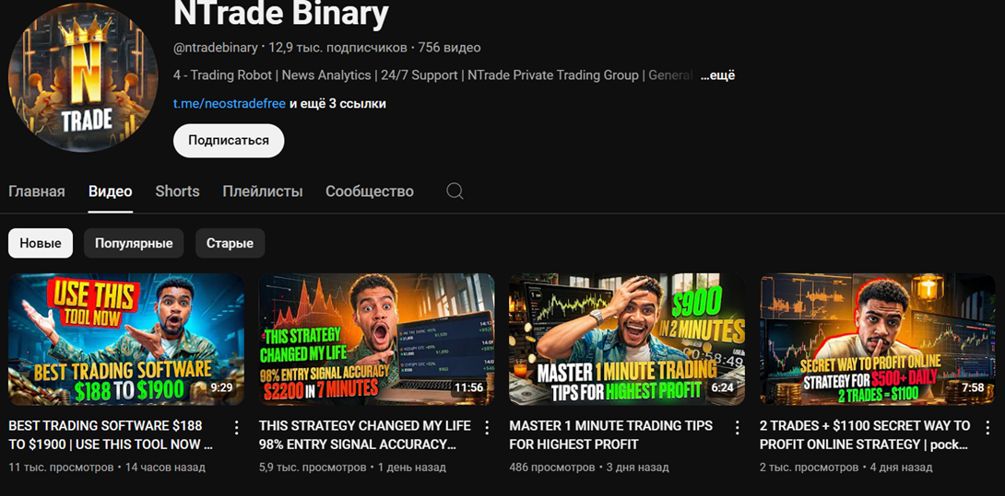This screenshot has height=496, width=1005.
Task: Open the 98% ENTRY SIGNAL ACCURACY thumbnail
Action: (x=376, y=340)
